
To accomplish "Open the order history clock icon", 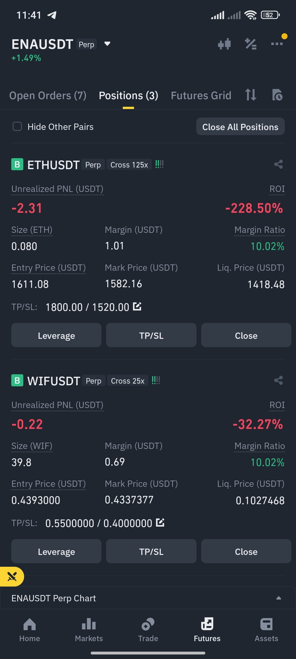I will 277,95.
